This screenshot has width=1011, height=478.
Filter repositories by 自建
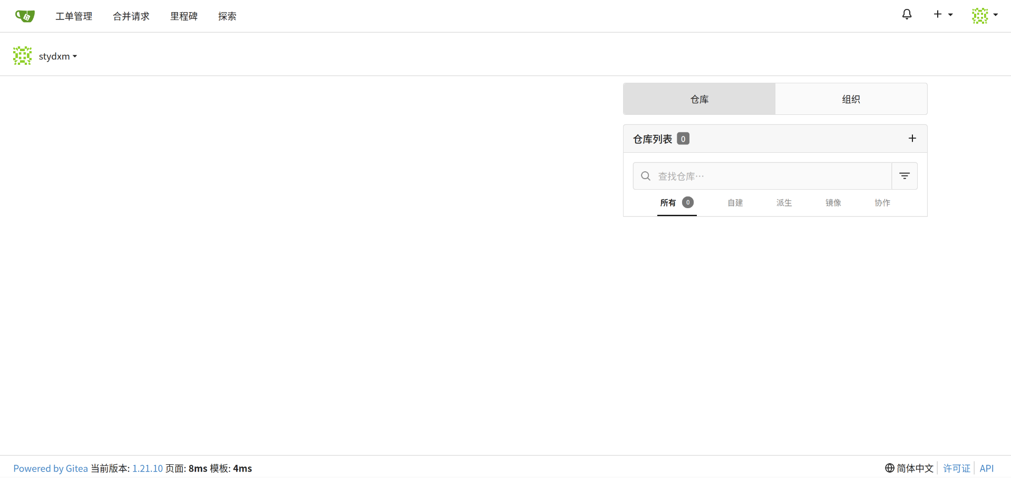[735, 203]
